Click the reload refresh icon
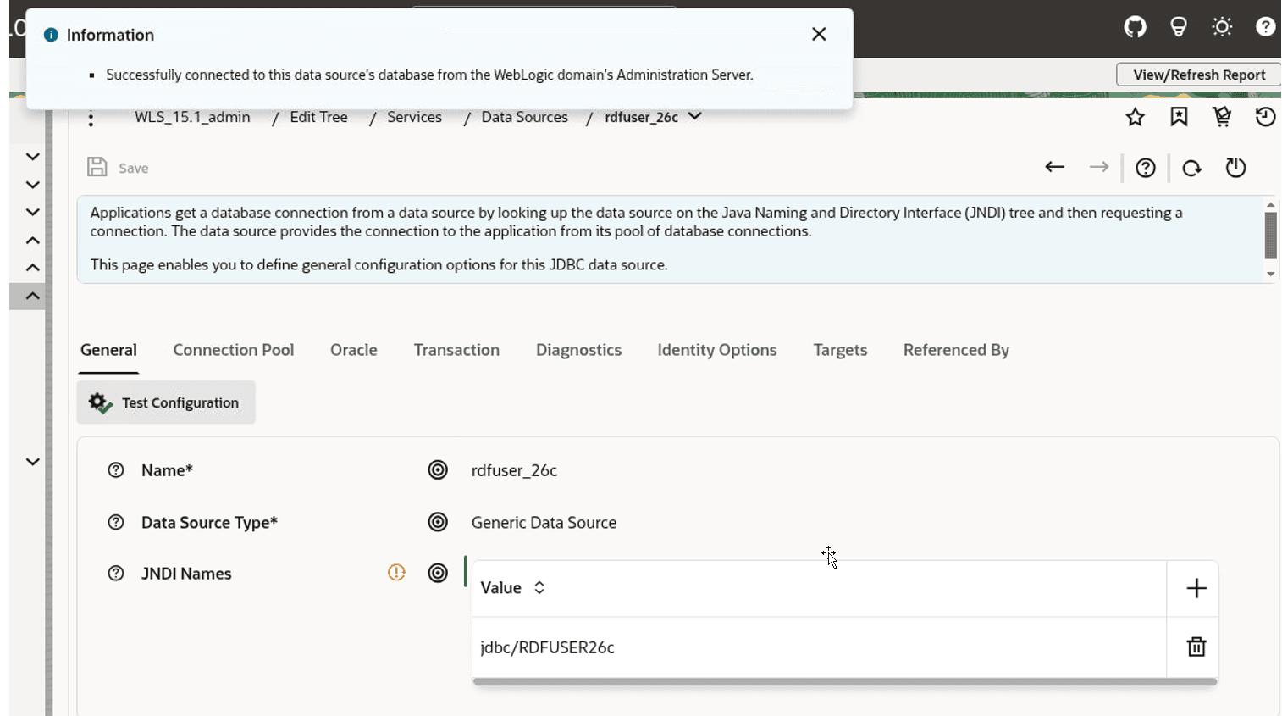The image size is (1282, 716). pos(1191,168)
